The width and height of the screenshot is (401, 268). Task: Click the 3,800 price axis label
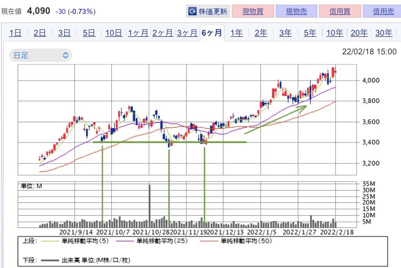point(371,101)
